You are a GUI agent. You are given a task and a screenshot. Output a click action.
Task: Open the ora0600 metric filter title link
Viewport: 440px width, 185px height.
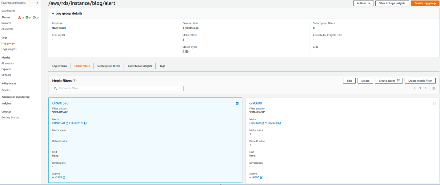(256, 103)
